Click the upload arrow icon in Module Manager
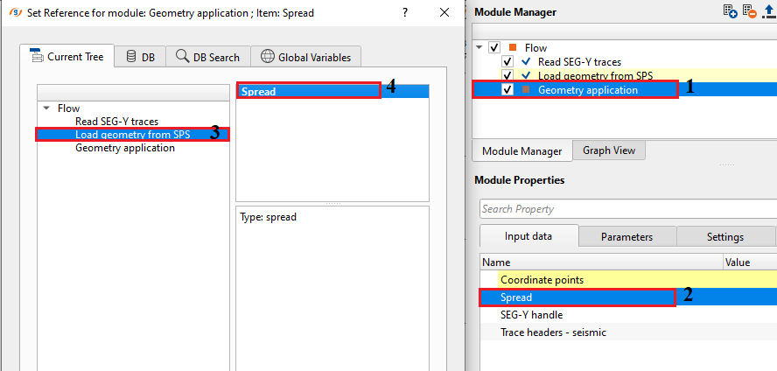 (769, 11)
